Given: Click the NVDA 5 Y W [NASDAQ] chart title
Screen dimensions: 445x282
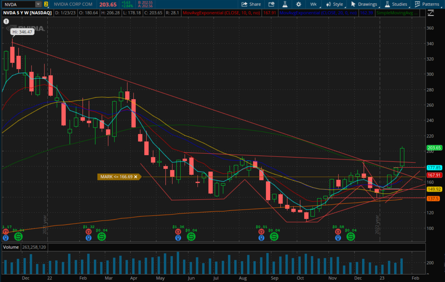Looking at the screenshot, I should coord(28,13).
